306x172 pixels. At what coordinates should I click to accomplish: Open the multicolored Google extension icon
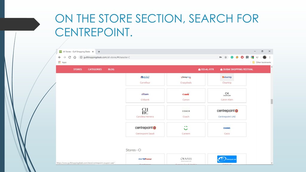coord(252,57)
